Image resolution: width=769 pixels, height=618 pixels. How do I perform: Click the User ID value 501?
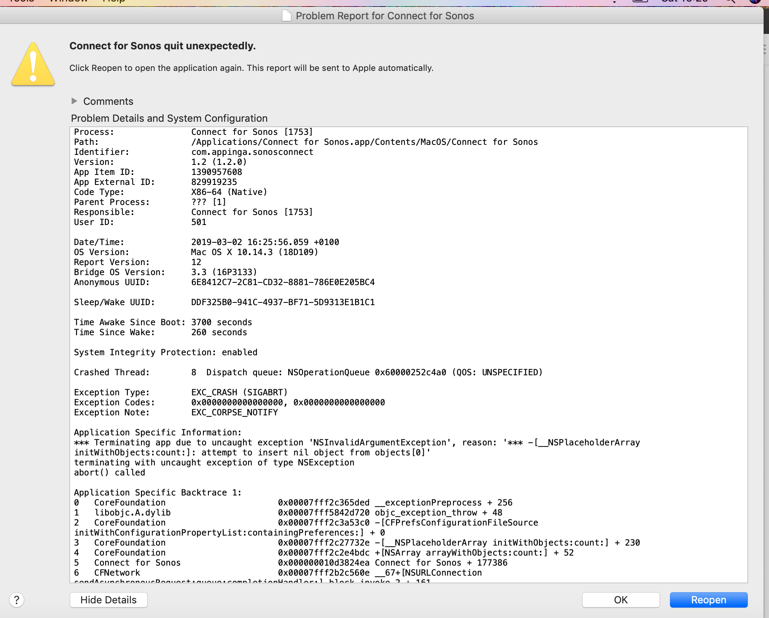[x=199, y=222]
